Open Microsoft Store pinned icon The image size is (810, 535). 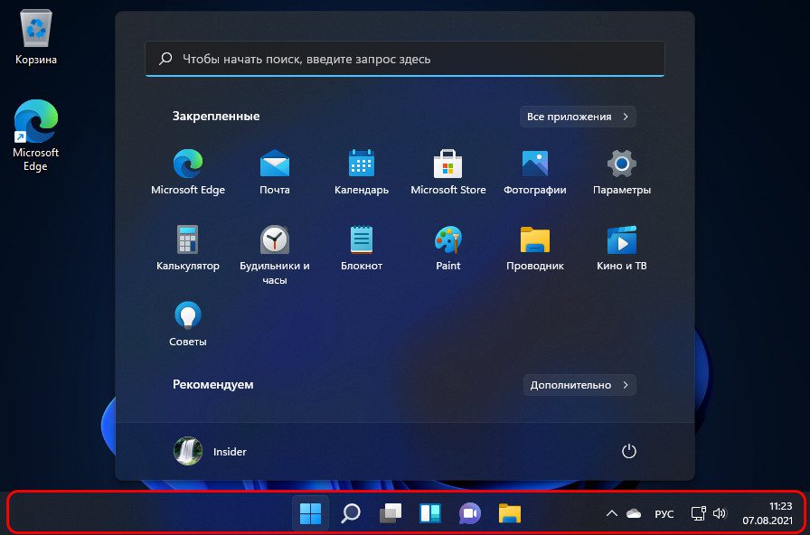pos(447,172)
